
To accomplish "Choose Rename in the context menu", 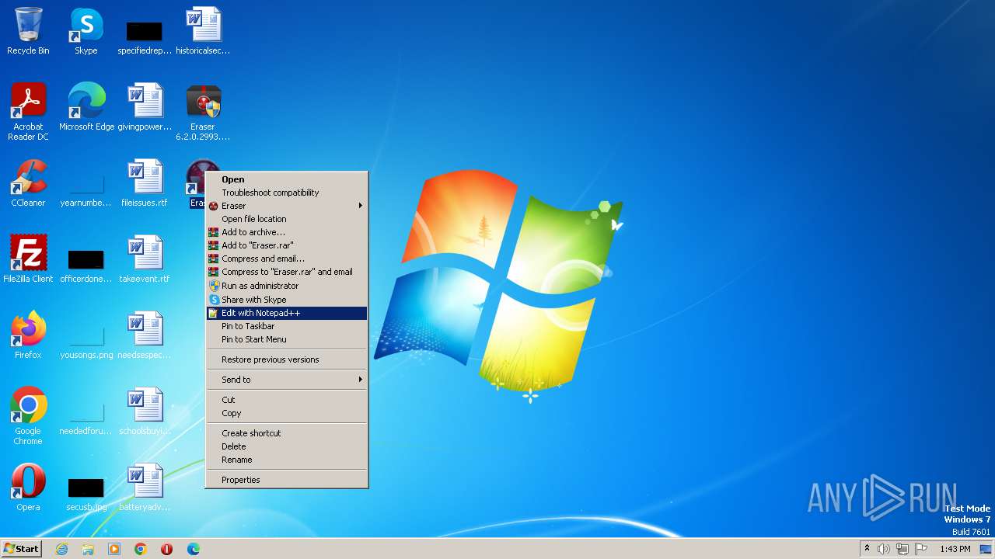I will [x=287, y=460].
